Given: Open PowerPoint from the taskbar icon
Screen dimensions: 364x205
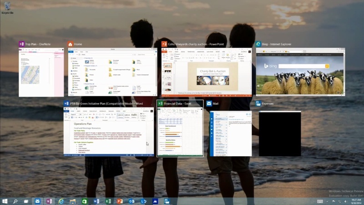Looking at the screenshot, I should click(x=120, y=201).
